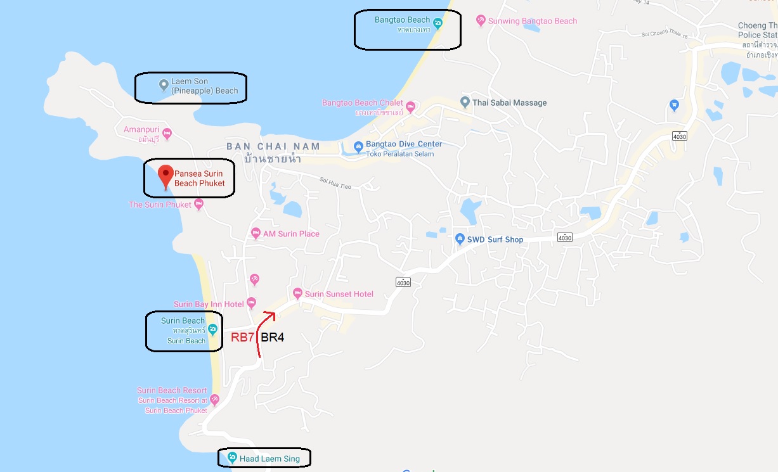Image resolution: width=778 pixels, height=472 pixels.
Task: Click the Thai Sabai Massage marker
Action: tap(465, 101)
